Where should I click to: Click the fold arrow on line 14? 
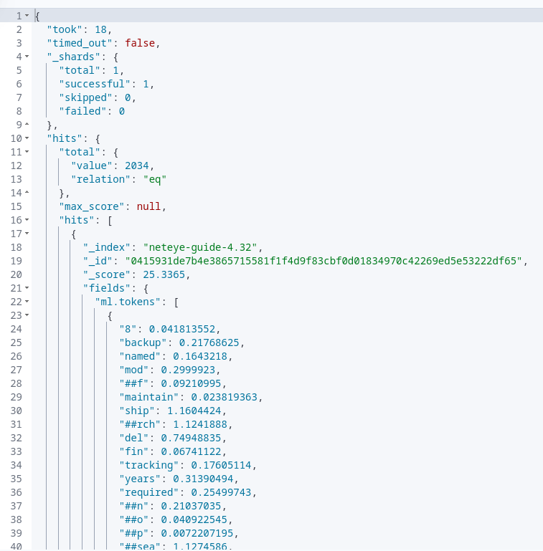(x=27, y=193)
